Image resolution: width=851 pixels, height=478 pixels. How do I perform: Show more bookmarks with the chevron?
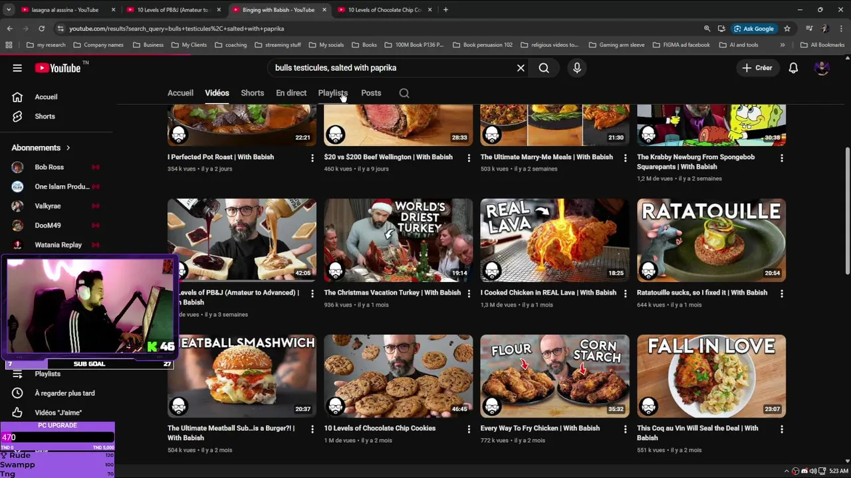click(x=783, y=45)
